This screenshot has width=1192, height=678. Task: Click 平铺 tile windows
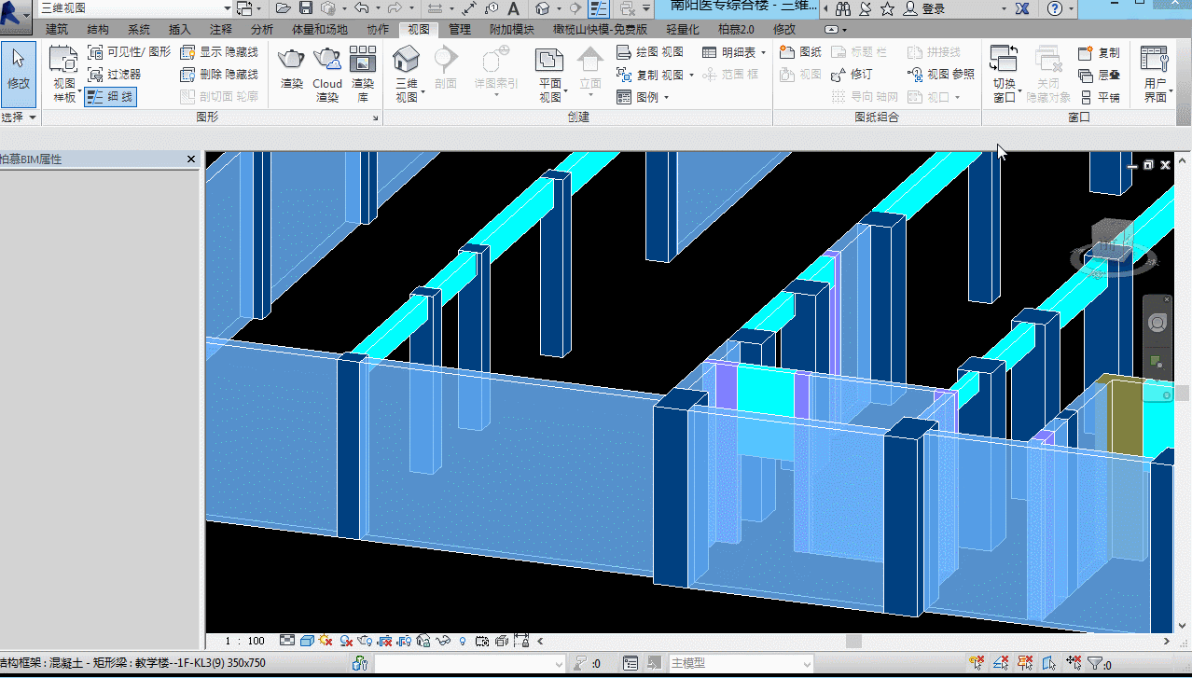(x=1099, y=96)
